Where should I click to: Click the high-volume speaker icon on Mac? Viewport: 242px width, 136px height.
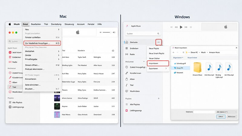(114, 32)
